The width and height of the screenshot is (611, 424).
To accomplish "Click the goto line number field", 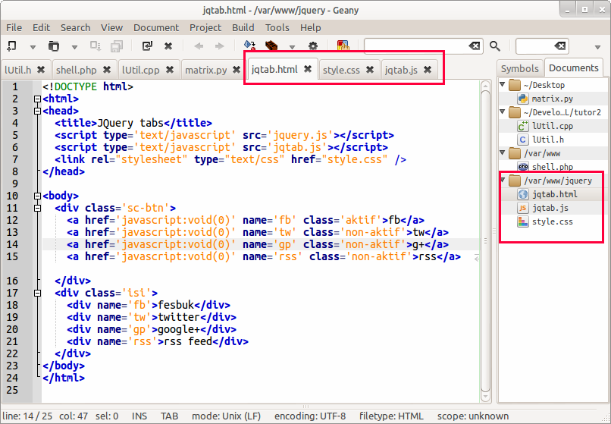I will [x=535, y=46].
